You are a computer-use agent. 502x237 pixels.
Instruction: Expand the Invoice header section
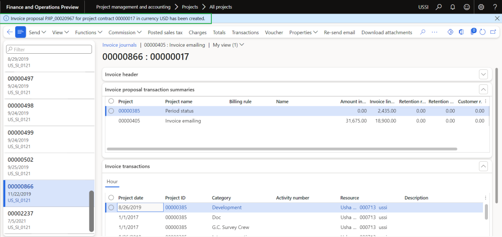[x=483, y=74]
